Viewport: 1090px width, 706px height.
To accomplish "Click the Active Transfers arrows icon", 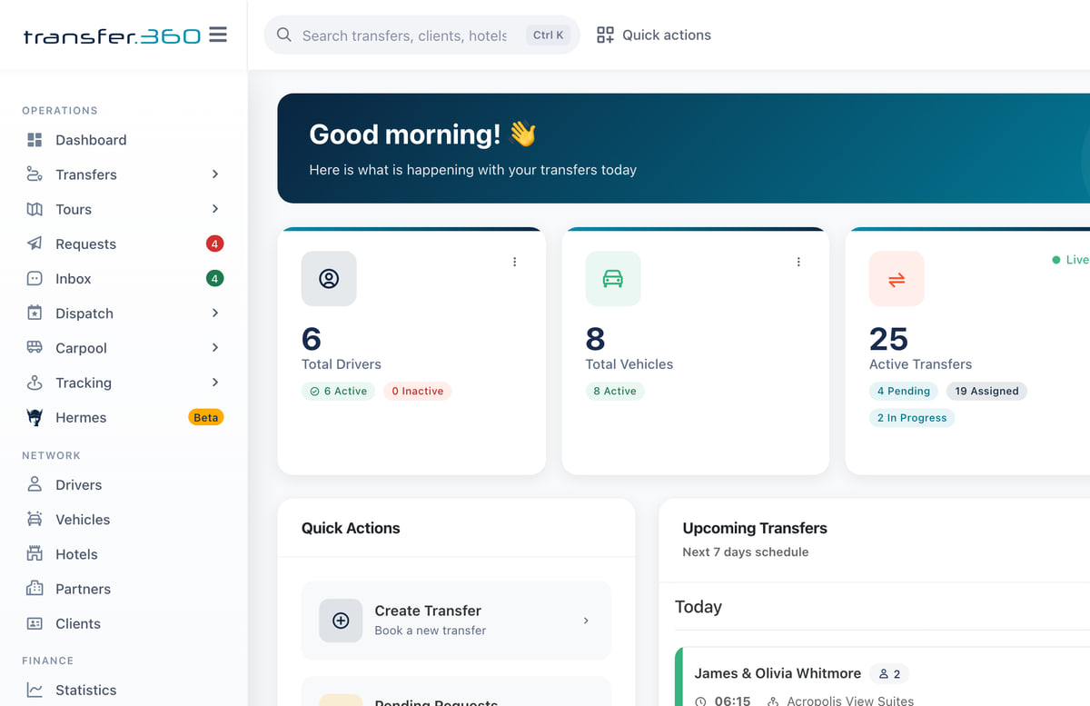I will click(897, 278).
